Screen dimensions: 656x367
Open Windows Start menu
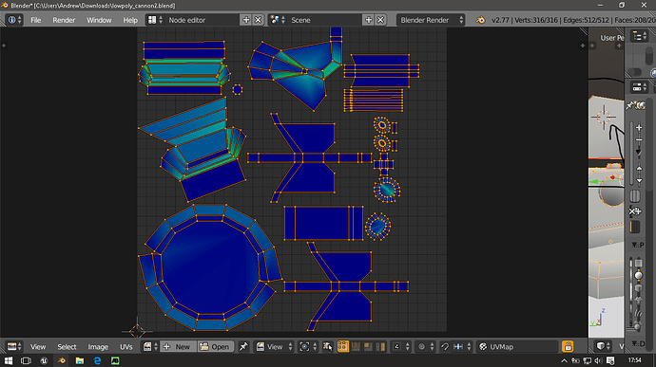coord(8,360)
